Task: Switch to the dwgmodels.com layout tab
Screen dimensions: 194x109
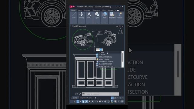Action: click(x=86, y=98)
